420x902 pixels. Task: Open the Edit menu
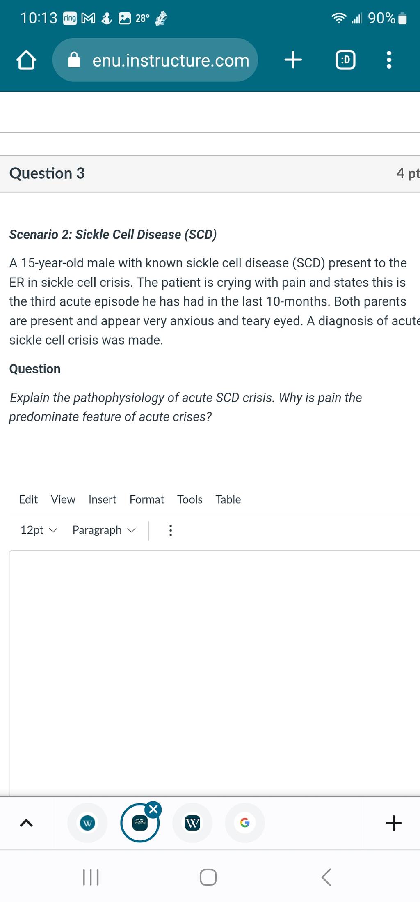coord(28,499)
